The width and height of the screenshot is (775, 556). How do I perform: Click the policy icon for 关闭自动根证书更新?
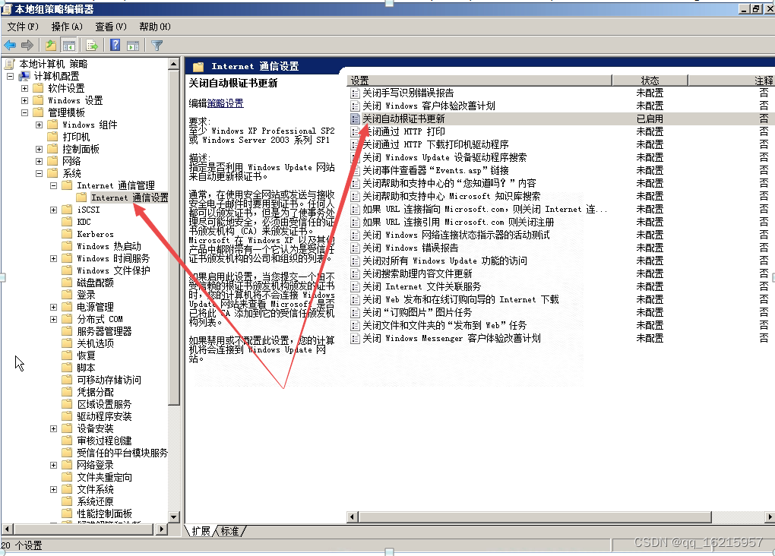click(x=354, y=118)
